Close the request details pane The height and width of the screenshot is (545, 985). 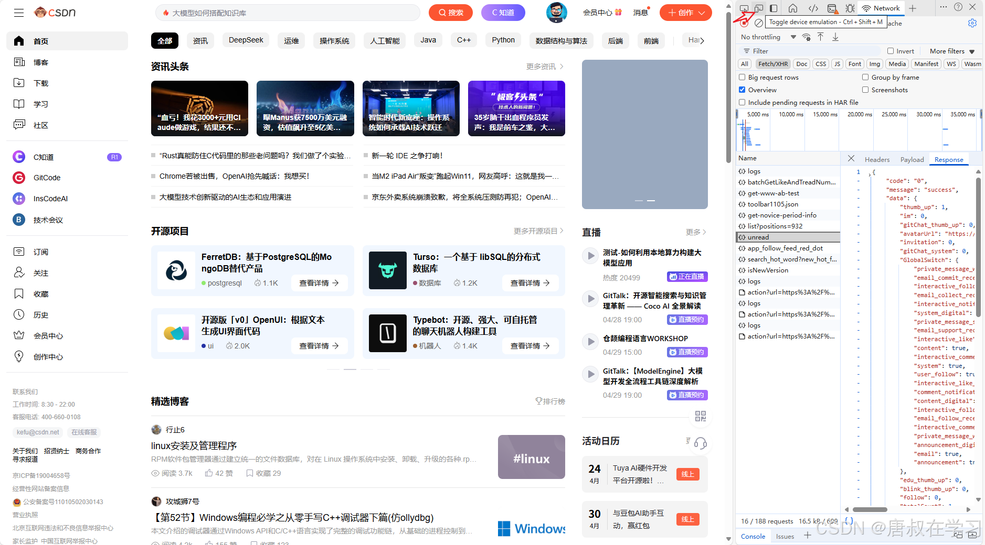pos(851,158)
